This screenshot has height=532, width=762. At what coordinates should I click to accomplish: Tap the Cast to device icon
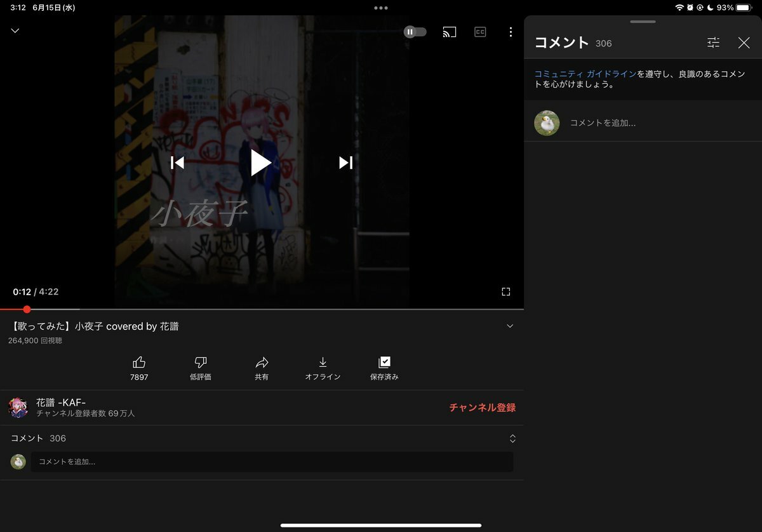pos(450,32)
